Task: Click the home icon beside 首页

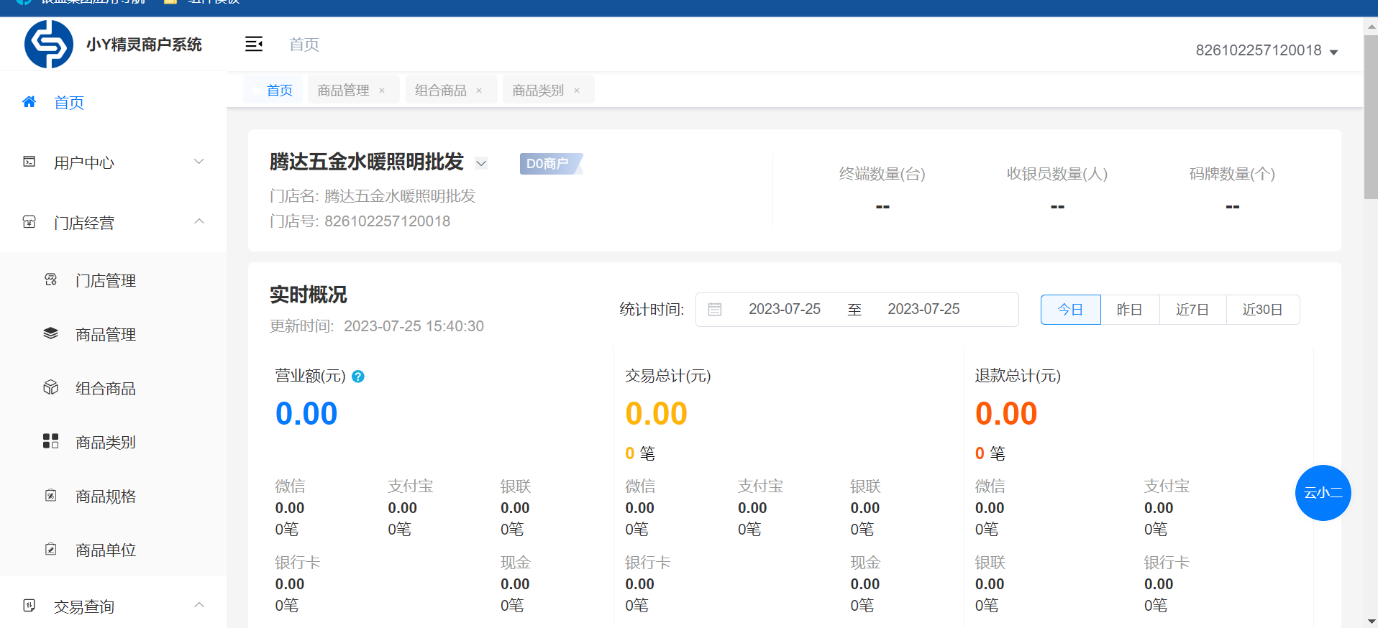Action: (x=29, y=102)
